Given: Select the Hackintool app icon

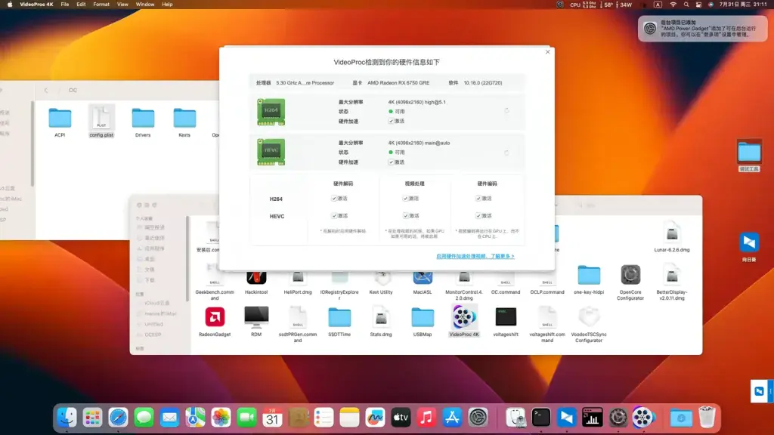Looking at the screenshot, I should (256, 279).
